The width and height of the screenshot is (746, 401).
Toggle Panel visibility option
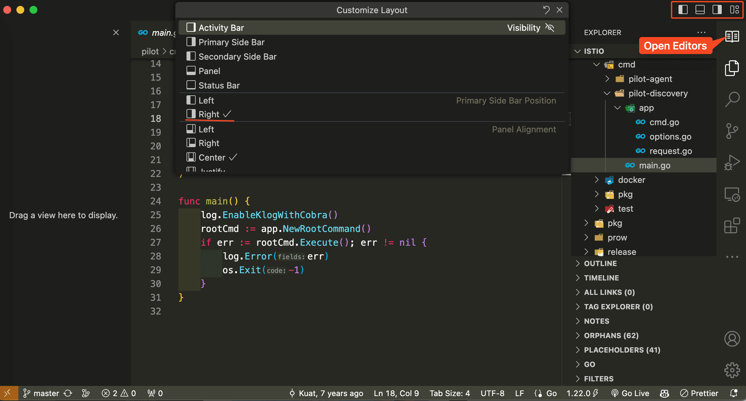tap(372, 71)
